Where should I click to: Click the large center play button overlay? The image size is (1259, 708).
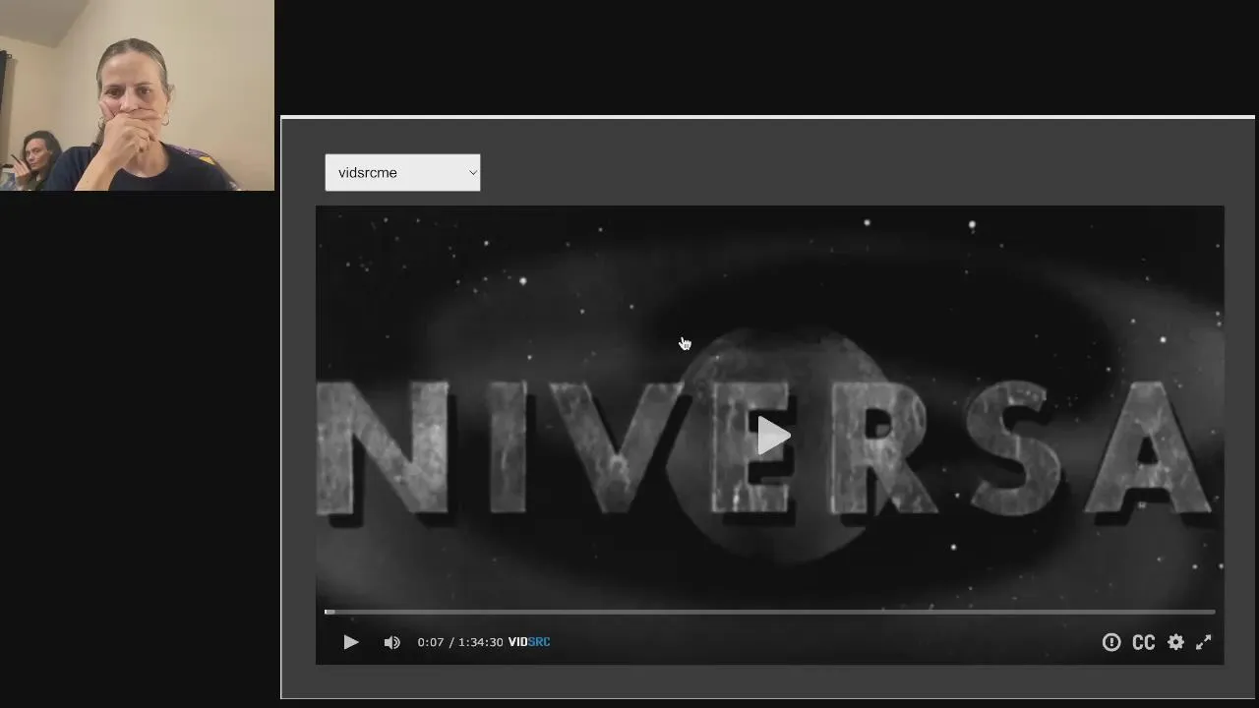[772, 437]
